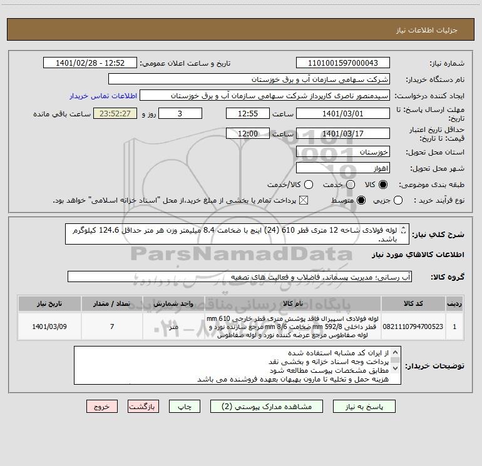
Task: Click the description box stepper arrows
Action: coord(404,230)
